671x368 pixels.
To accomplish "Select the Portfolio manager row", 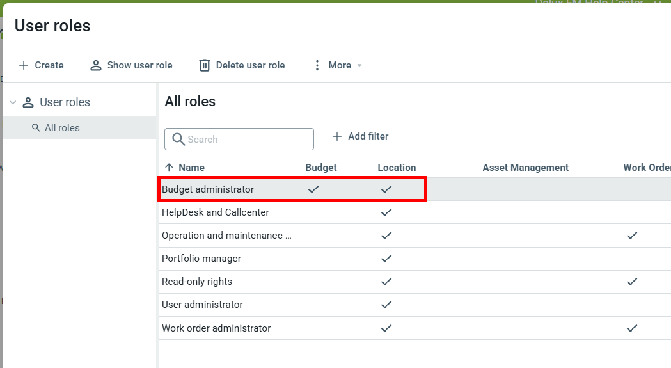I will click(x=201, y=259).
